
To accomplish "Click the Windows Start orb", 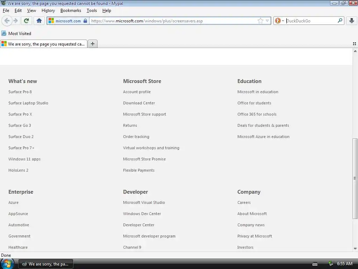I will [7, 264].
